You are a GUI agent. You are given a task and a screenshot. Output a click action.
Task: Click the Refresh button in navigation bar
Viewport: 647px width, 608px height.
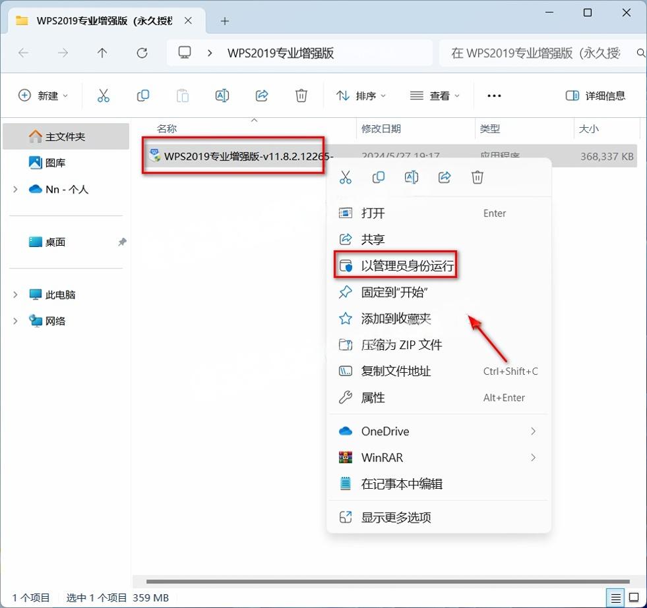pyautogui.click(x=142, y=53)
